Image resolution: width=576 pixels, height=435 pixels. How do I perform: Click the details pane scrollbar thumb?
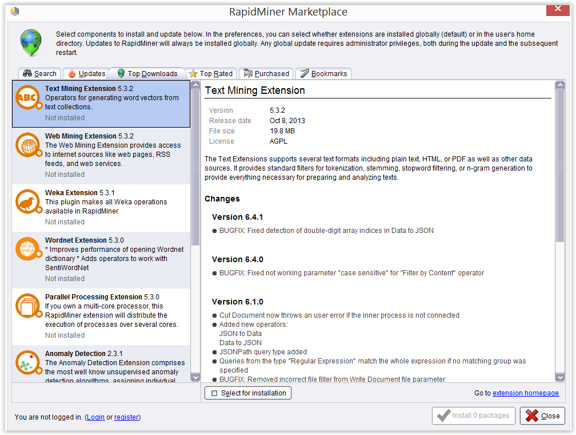[560, 166]
